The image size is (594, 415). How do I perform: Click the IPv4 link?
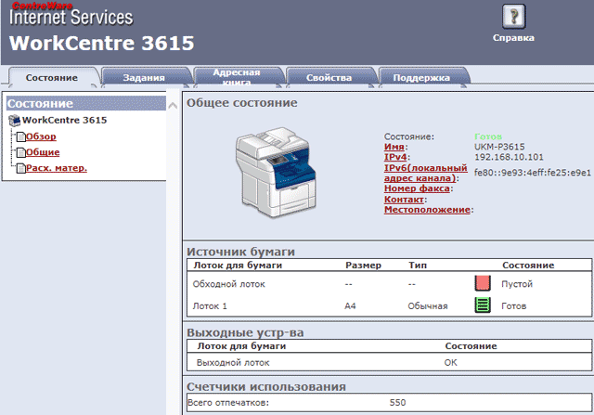(x=395, y=157)
